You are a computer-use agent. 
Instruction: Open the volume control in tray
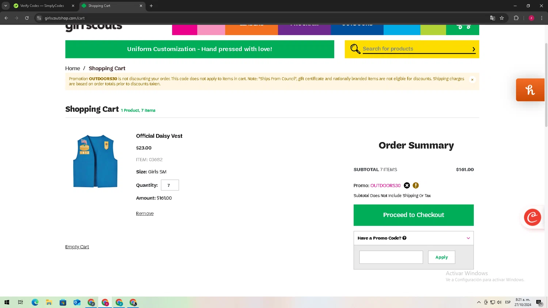pyautogui.click(x=499, y=302)
